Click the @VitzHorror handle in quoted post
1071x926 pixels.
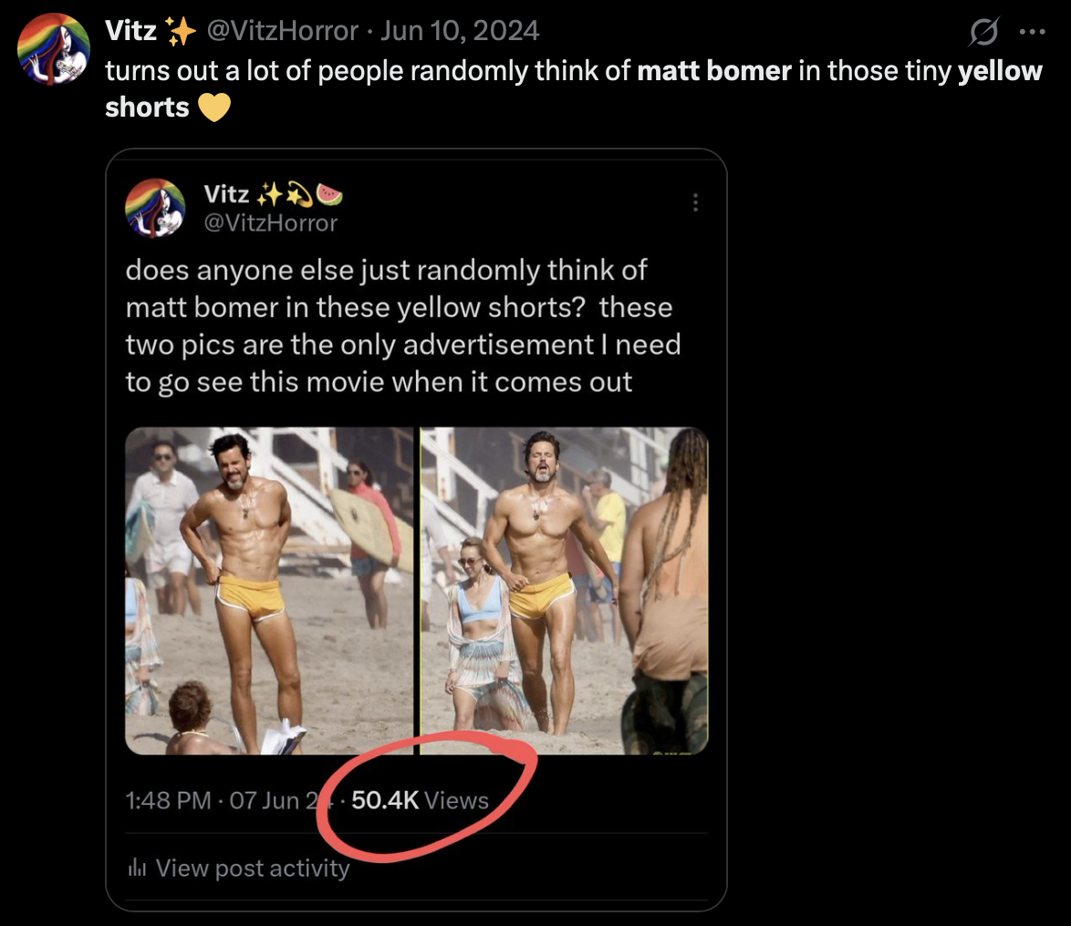click(x=271, y=222)
